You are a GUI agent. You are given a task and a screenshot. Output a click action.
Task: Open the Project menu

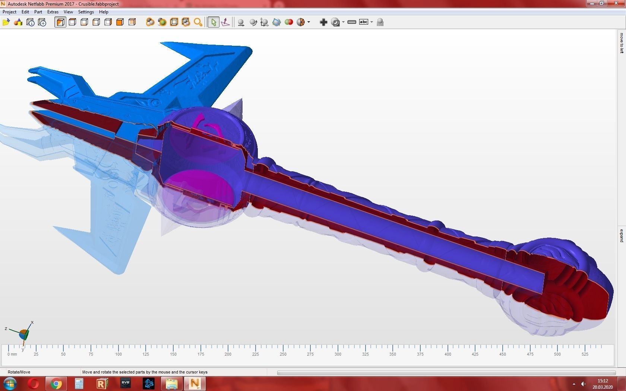[x=9, y=12]
